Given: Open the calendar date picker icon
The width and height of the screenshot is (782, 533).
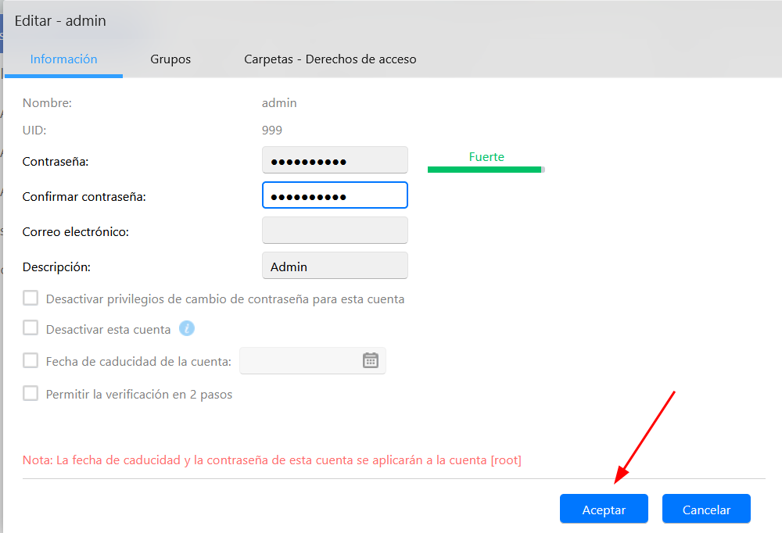Looking at the screenshot, I should pyautogui.click(x=371, y=360).
